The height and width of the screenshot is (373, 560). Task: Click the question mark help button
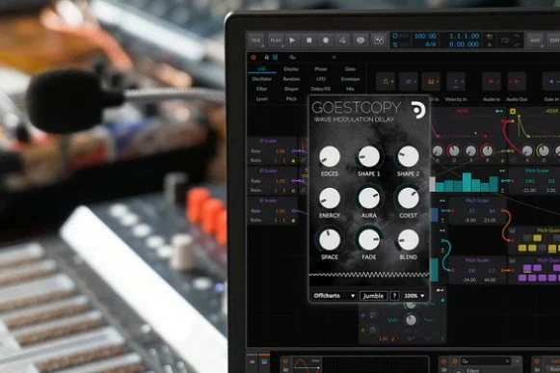tap(394, 296)
